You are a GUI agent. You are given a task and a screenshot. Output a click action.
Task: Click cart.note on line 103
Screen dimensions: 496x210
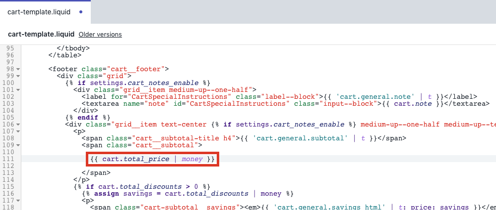413,104
